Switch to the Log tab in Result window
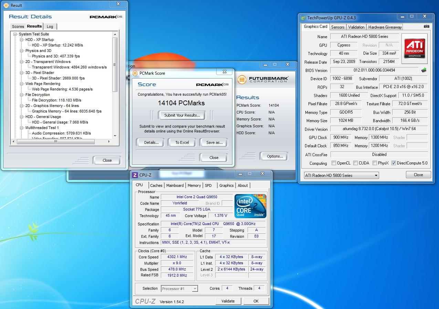Image resolution: width=439 pixels, height=309 pixels. click(50, 26)
